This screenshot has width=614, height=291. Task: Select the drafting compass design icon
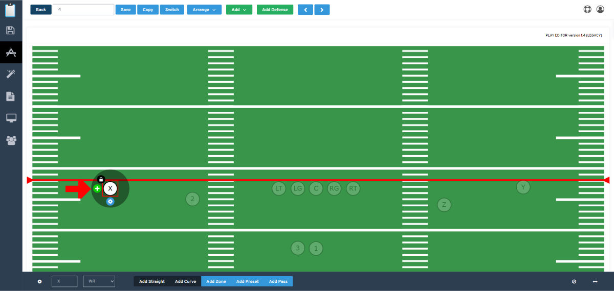(11, 52)
